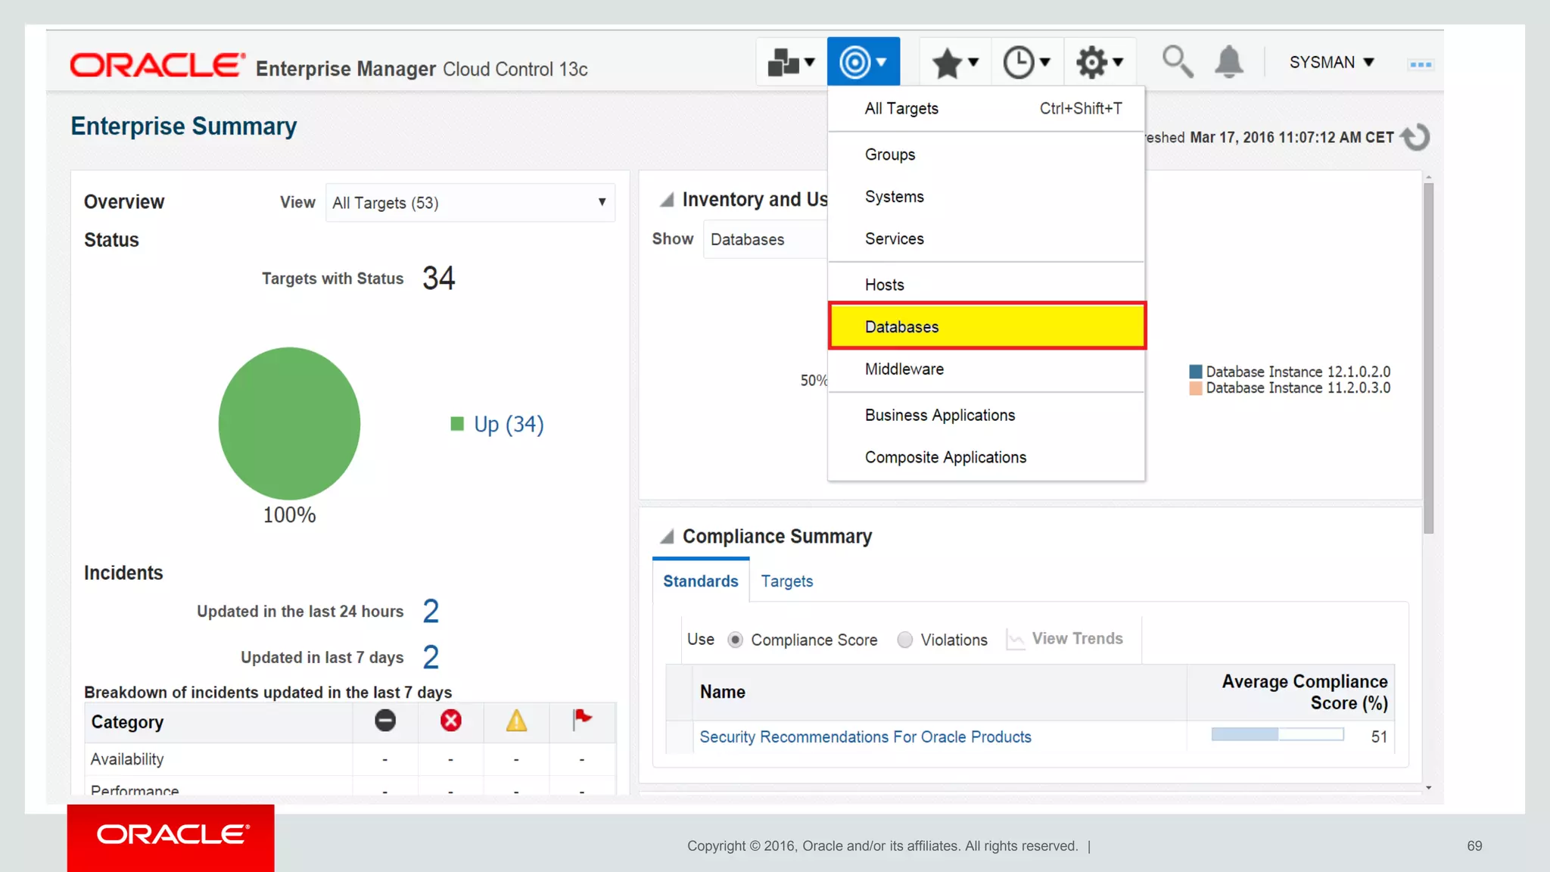Click the search magnifier icon
The image size is (1550, 872).
(1177, 62)
